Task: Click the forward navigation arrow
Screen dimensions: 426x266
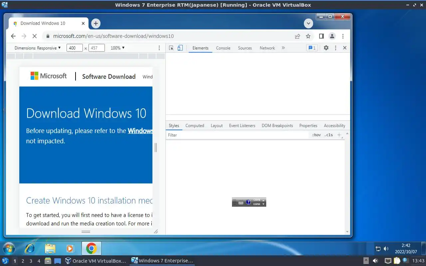Action: (x=24, y=36)
